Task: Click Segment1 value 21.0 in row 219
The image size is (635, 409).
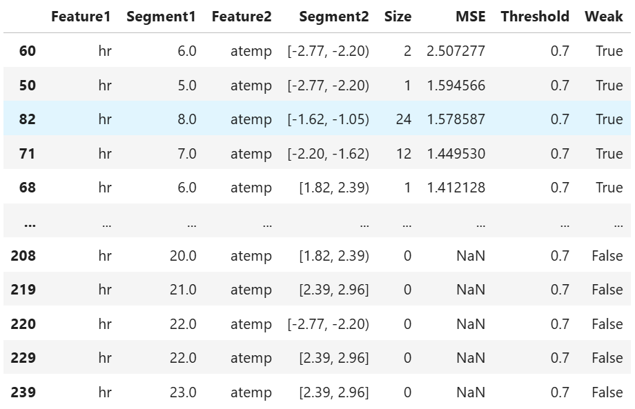Action: pos(183,290)
